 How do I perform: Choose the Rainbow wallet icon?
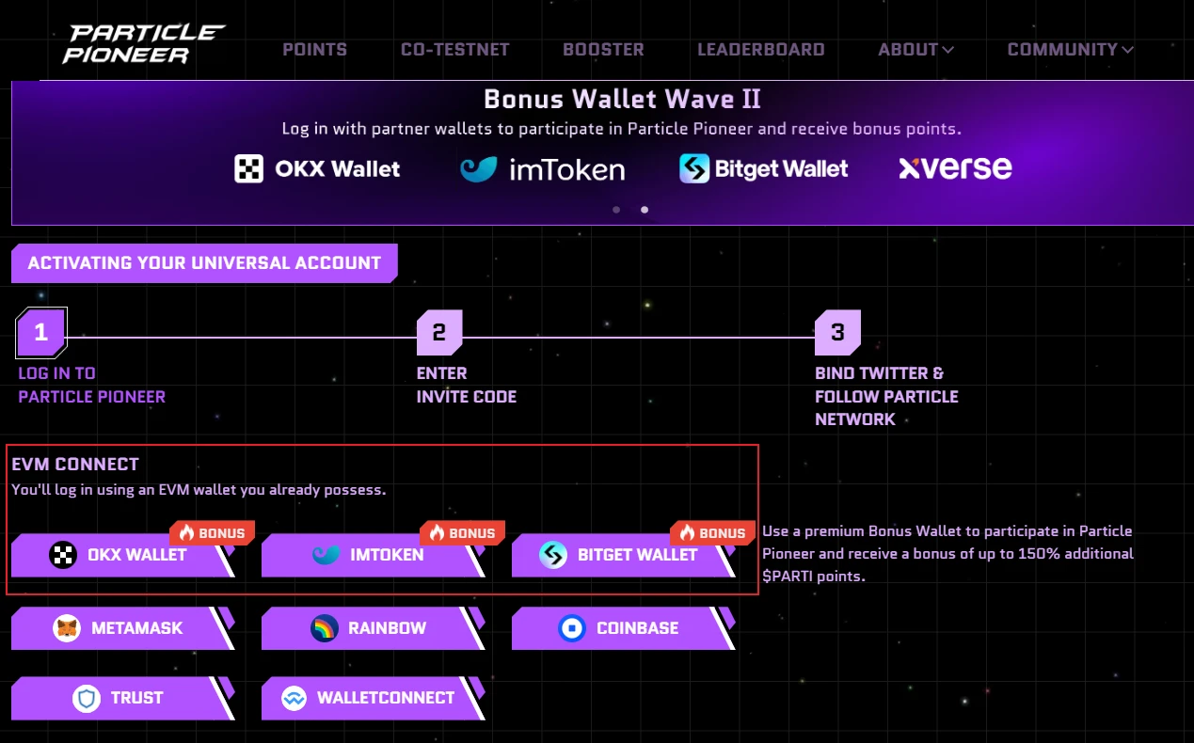click(325, 628)
